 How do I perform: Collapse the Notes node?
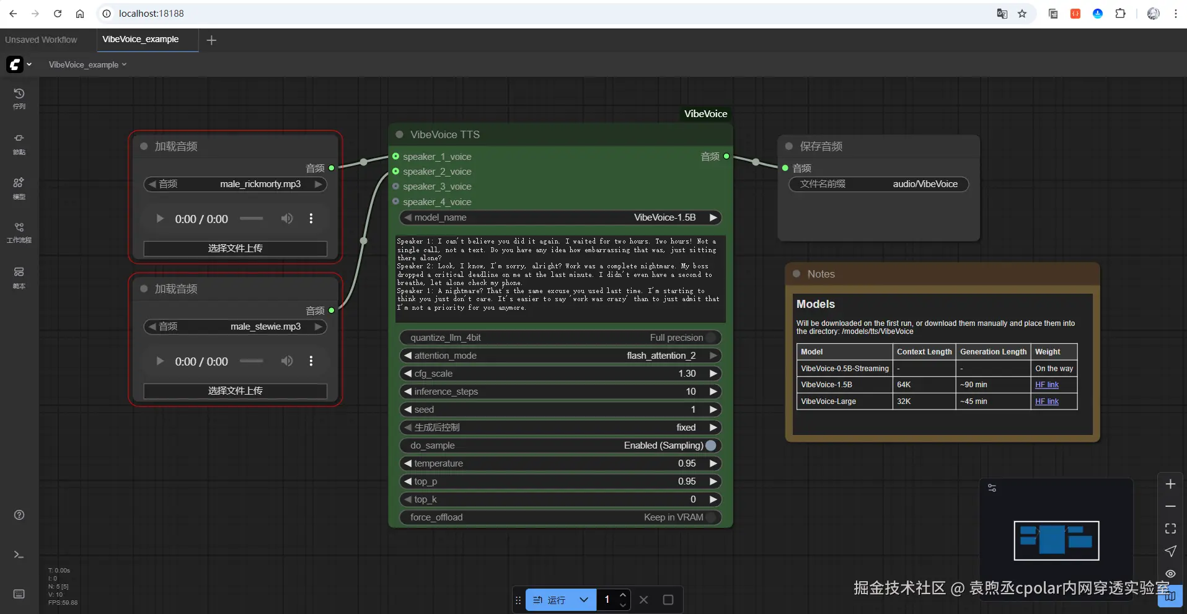pos(796,274)
